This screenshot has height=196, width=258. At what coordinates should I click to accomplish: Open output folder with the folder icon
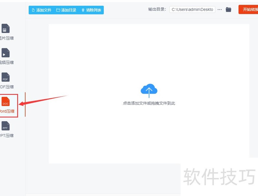tap(228, 9)
